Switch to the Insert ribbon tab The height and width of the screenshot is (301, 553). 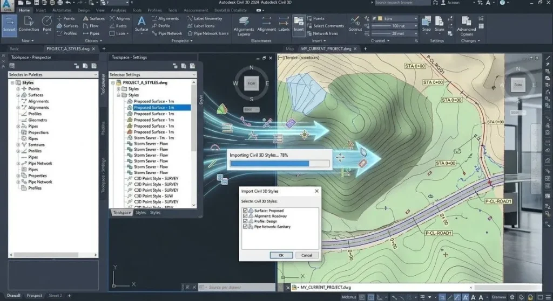41,10
